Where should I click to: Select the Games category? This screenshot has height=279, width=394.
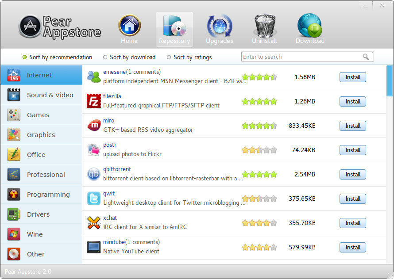tap(42, 115)
